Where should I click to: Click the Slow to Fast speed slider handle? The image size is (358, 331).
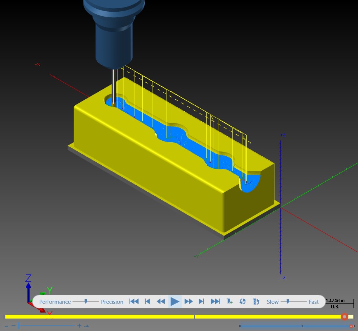288,302
